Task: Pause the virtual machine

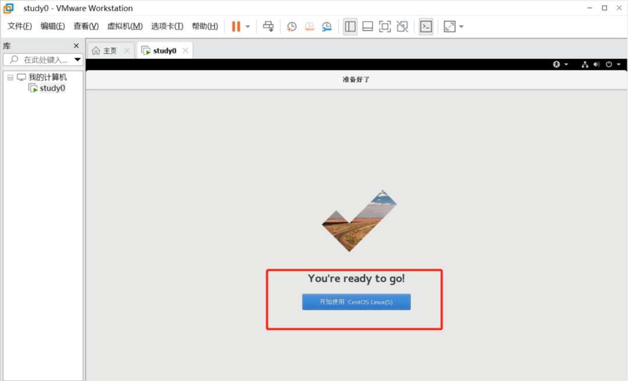Action: click(236, 26)
